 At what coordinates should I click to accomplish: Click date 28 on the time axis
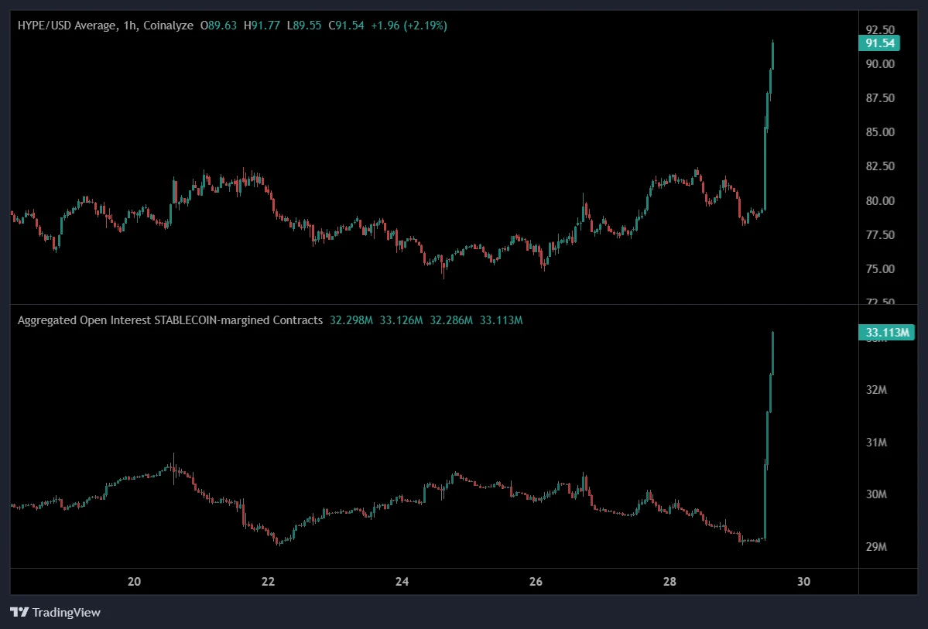click(669, 582)
